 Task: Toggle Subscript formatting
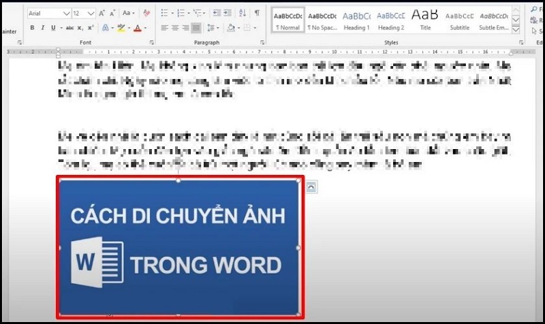(80, 28)
